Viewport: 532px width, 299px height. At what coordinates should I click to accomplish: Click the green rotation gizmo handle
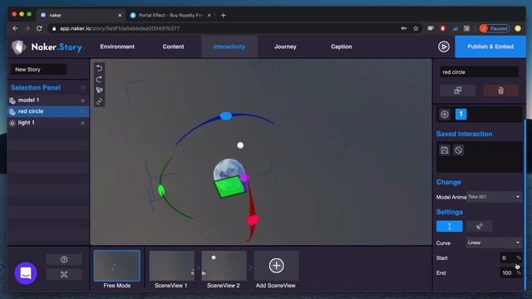point(161,190)
